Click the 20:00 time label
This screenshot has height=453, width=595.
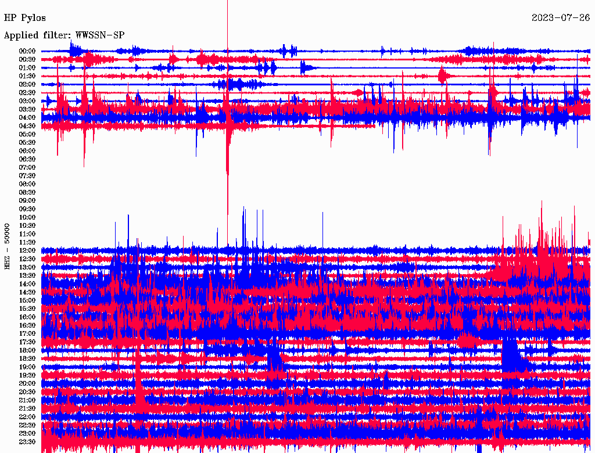[x=27, y=383]
